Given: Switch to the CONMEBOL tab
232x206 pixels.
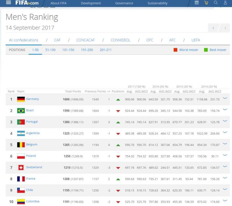Looking at the screenshot, I should pos(121,40).
